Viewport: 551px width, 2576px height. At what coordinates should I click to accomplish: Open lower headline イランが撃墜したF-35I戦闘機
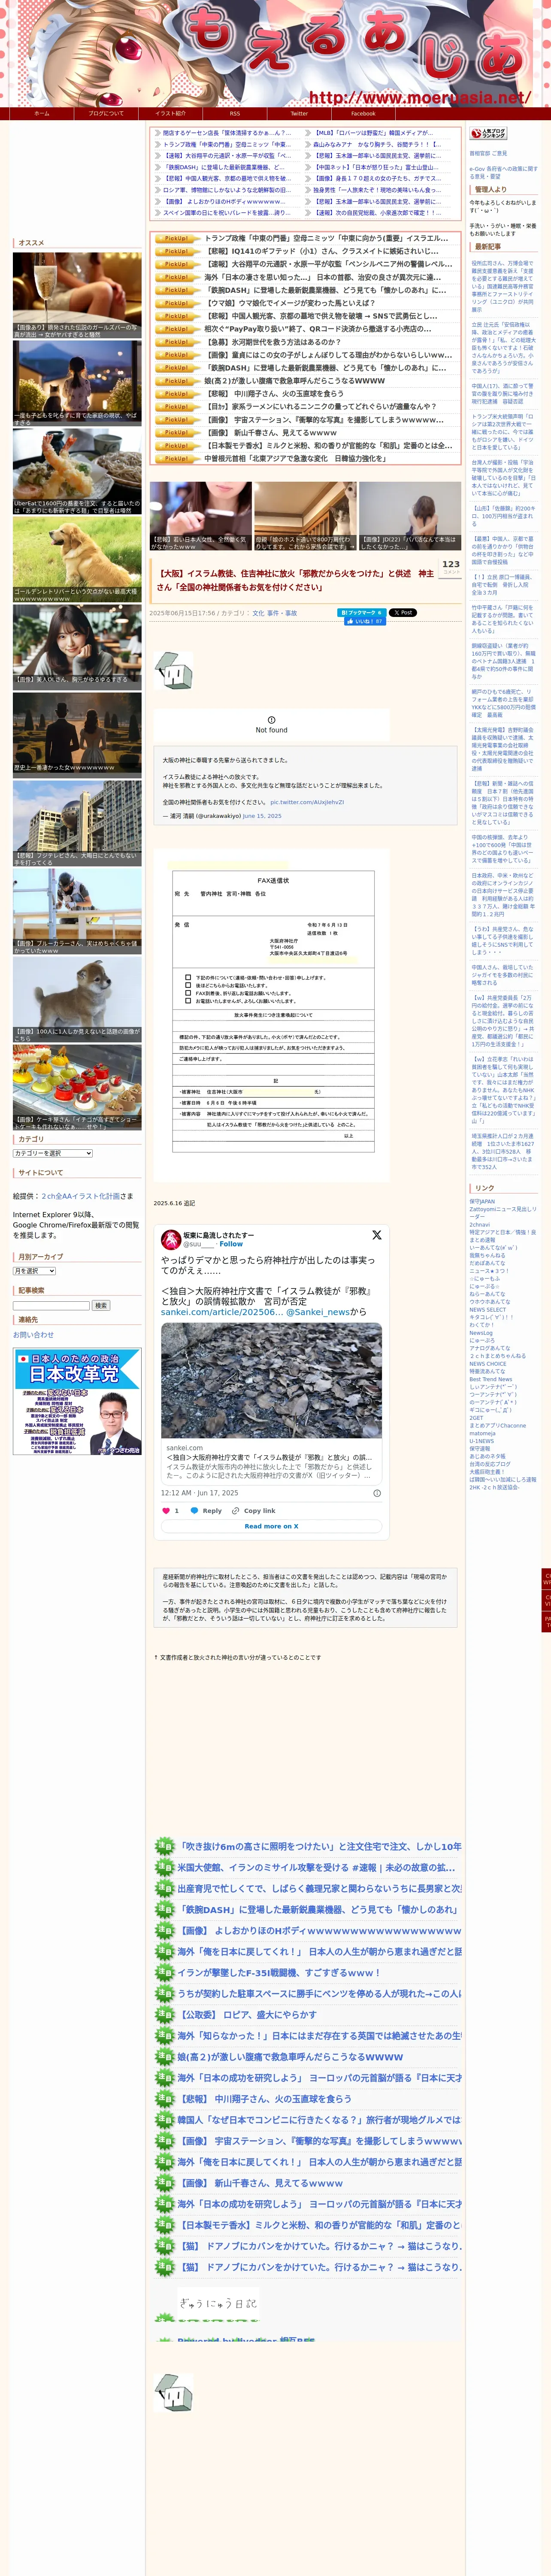coord(279,1972)
